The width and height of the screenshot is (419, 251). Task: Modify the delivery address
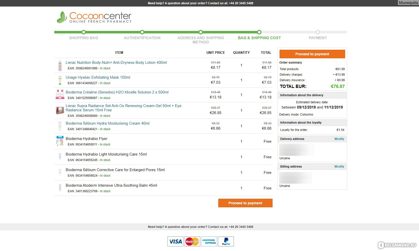click(x=339, y=139)
